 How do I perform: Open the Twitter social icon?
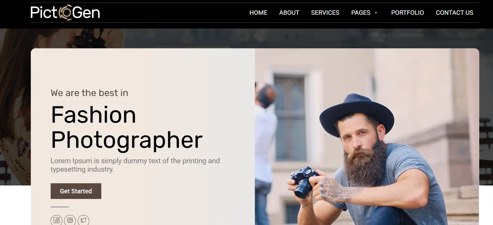click(83, 220)
